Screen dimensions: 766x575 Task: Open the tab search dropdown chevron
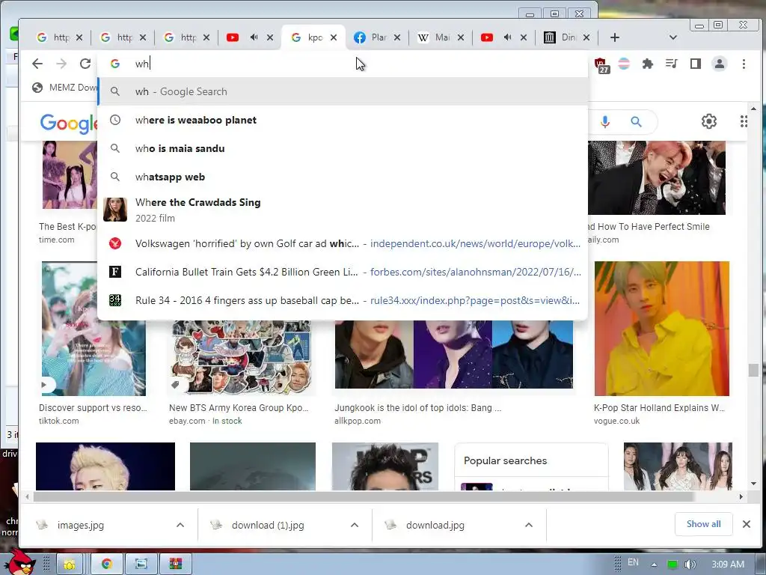(x=672, y=37)
